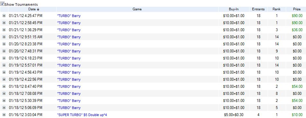Open the TURBO Barry game from 7:08:08 PM

[69, 94]
